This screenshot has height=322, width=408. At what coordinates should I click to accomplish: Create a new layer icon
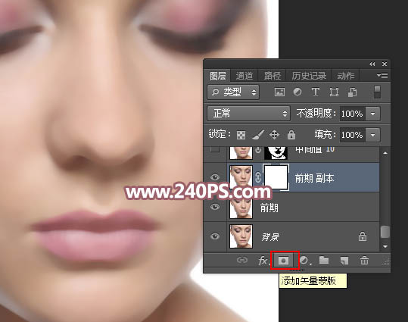(x=344, y=261)
